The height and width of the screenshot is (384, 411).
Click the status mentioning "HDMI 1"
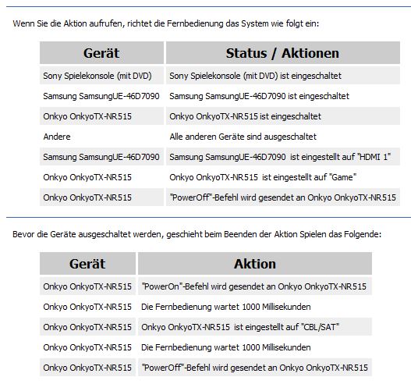pyautogui.click(x=283, y=157)
